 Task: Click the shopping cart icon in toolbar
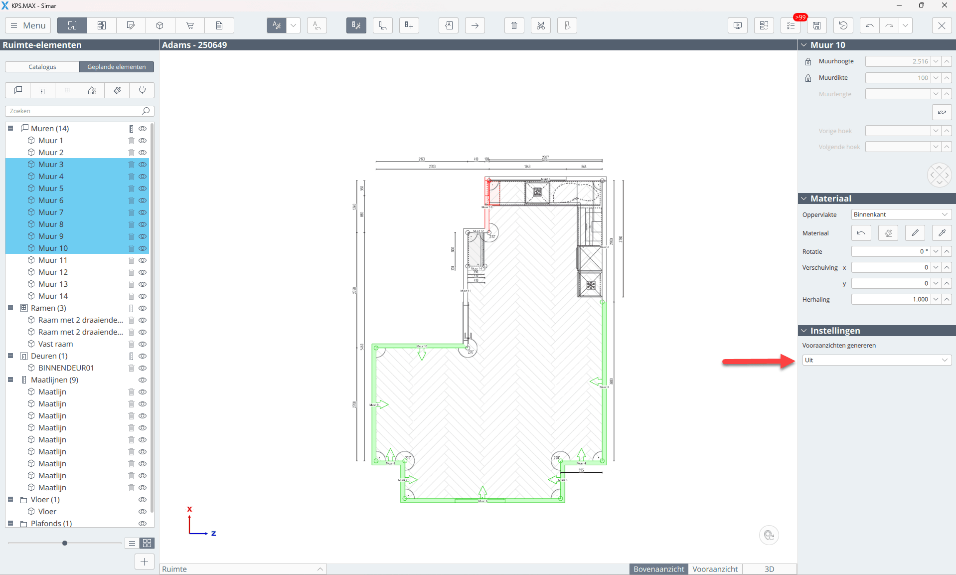190,25
